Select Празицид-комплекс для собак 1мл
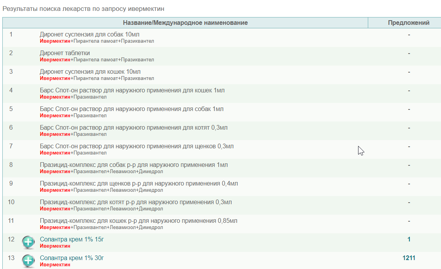This screenshot has width=441, height=269. click(134, 165)
